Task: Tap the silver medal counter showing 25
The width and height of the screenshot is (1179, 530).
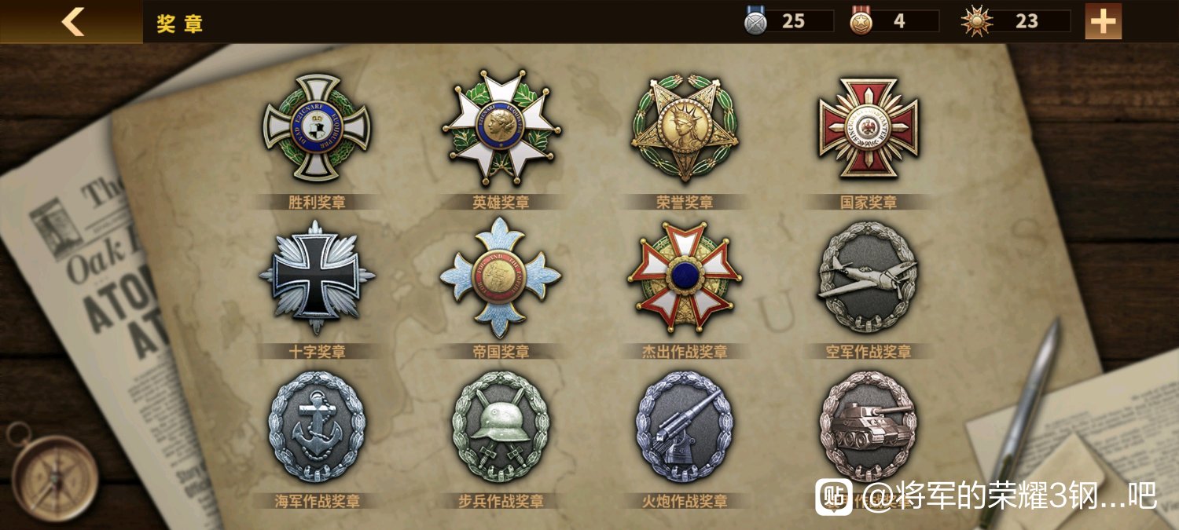Action: click(x=788, y=21)
